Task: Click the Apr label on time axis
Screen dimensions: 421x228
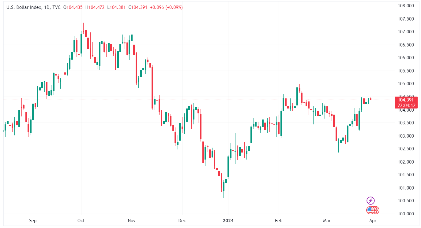Action: (x=373, y=221)
